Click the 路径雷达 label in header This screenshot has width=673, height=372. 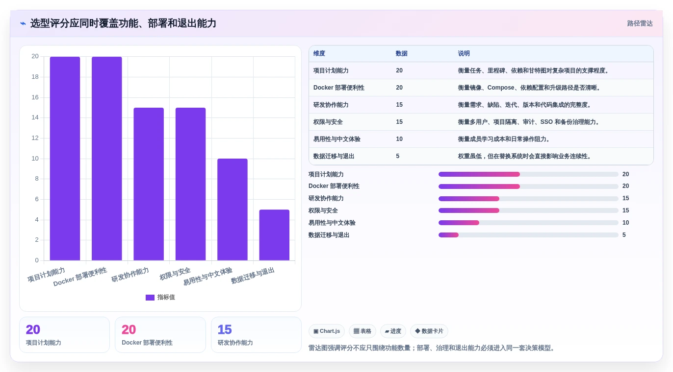(640, 23)
